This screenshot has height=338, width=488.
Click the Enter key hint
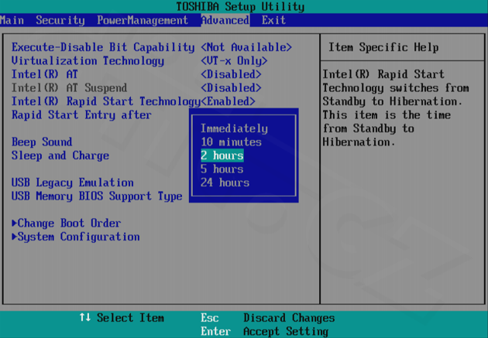pos(215,331)
